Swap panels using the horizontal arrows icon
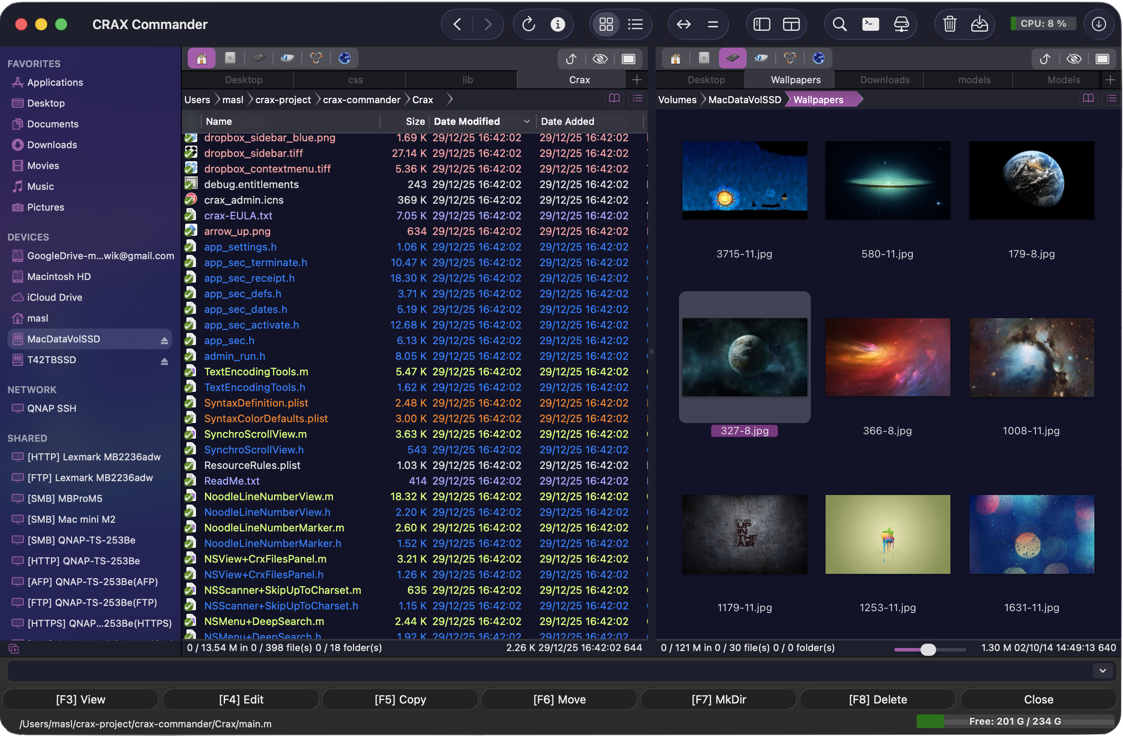1123x736 pixels. coord(683,24)
